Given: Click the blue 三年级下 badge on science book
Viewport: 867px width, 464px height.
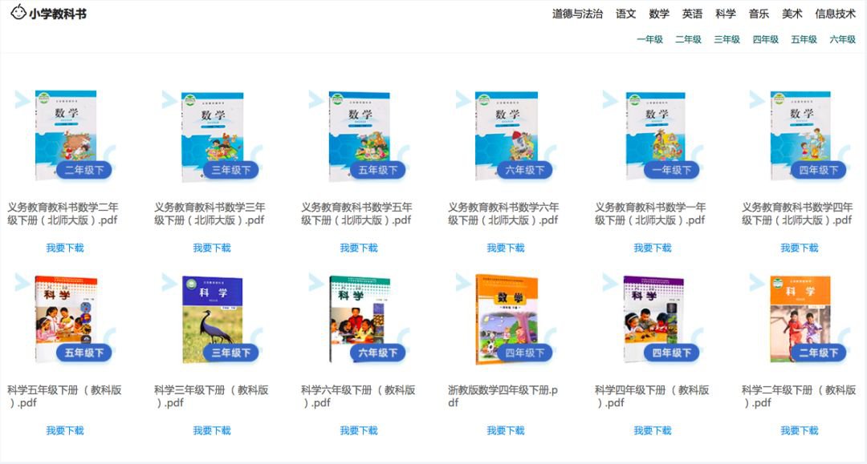Looking at the screenshot, I should click(230, 353).
